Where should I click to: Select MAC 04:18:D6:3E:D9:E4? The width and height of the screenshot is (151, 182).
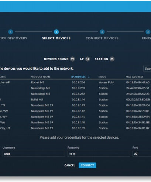click(138, 117)
